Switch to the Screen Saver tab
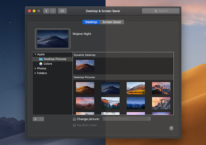Viewport: 206px width, 145px height. [112, 22]
